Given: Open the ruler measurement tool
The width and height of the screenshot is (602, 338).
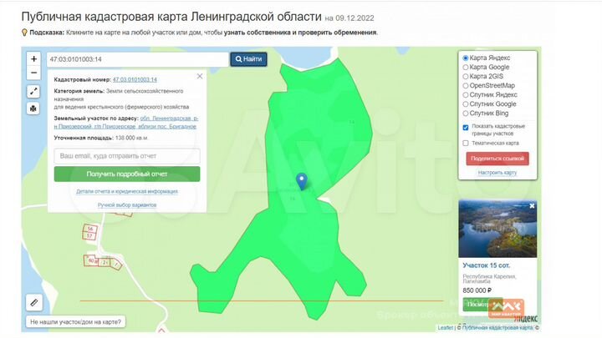Looking at the screenshot, I should pyautogui.click(x=33, y=303).
